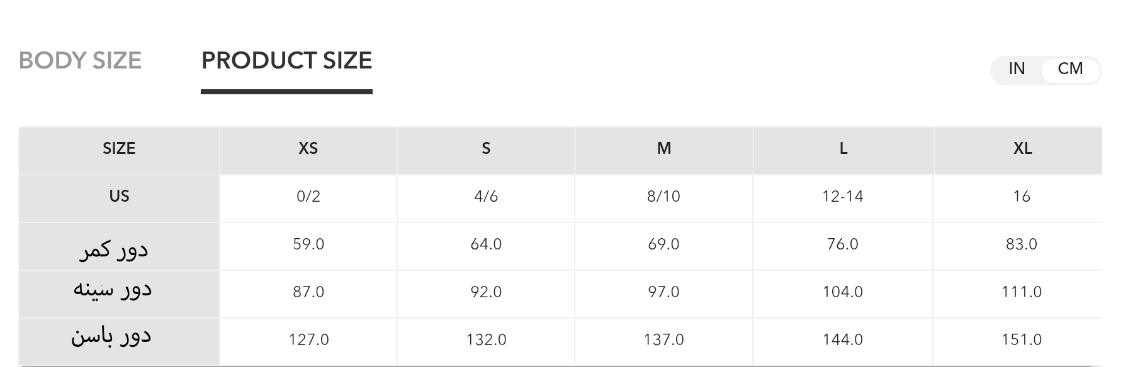Screen dimensions: 1128x367
Task: Click the SIZE header cell
Action: point(119,148)
